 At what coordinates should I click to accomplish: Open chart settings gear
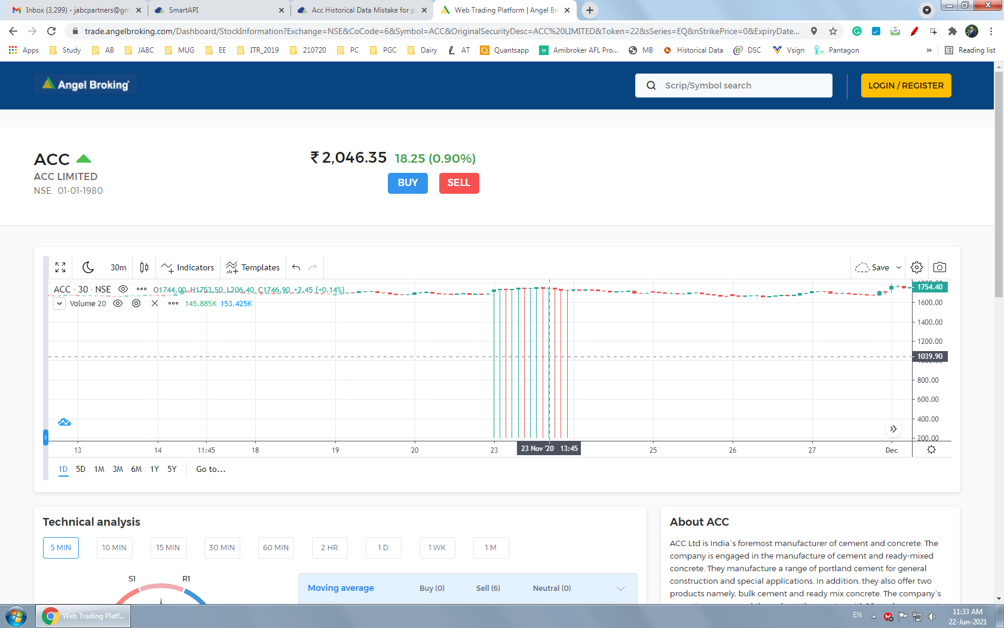[917, 267]
